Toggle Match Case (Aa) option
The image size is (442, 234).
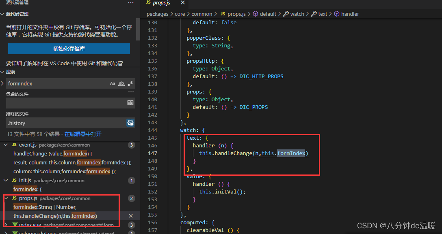click(113, 83)
